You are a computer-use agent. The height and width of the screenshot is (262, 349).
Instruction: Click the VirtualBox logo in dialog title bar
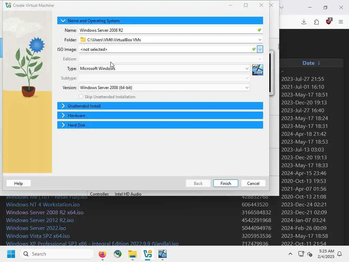8,5
